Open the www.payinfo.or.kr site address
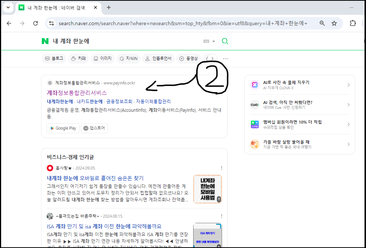This screenshot has height=248, width=366. pyautogui.click(x=119, y=83)
